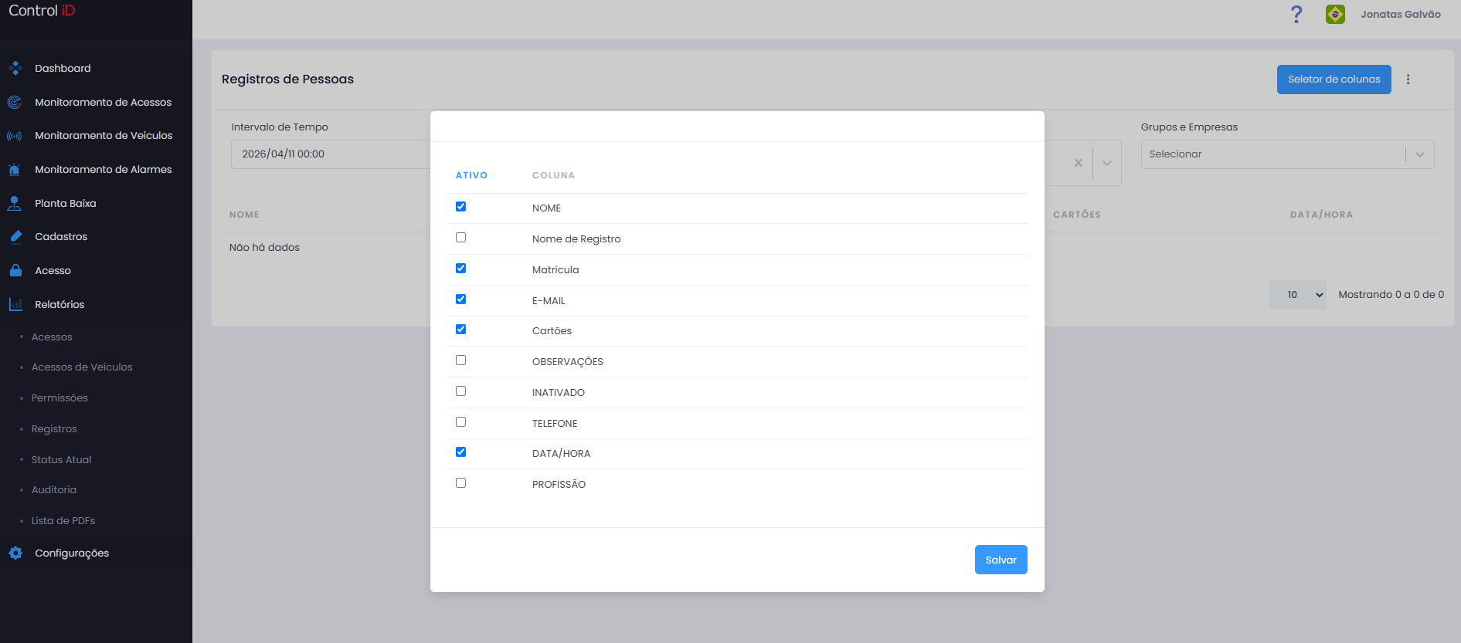This screenshot has height=643, width=1461.
Task: Click the Configurações gear icon
Action: pos(15,553)
